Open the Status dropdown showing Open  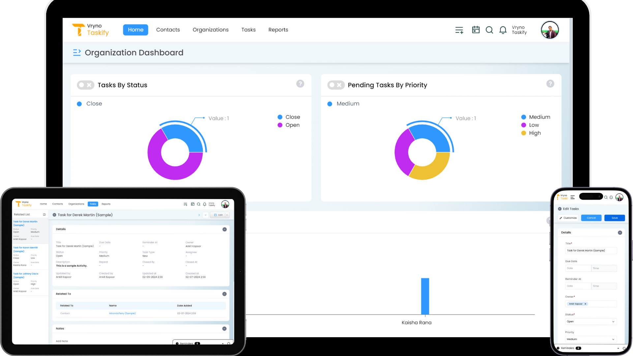tap(590, 321)
